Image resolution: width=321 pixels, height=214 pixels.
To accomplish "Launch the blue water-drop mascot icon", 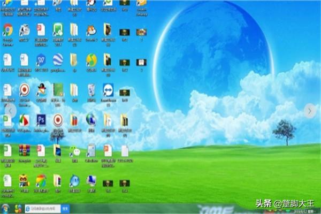I will point(74,181).
